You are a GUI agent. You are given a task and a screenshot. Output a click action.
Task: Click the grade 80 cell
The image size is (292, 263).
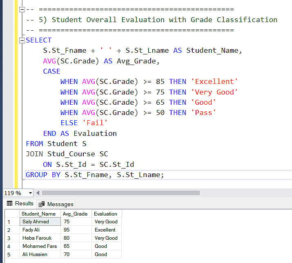pos(76,238)
